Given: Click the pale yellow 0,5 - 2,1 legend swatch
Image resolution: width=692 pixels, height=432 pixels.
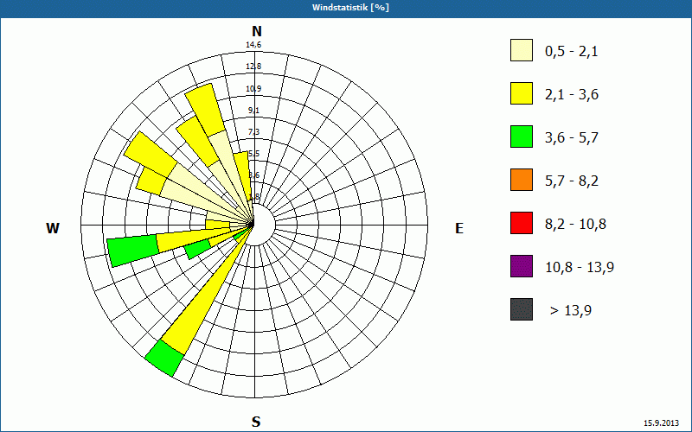Looking at the screenshot, I should (x=522, y=50).
